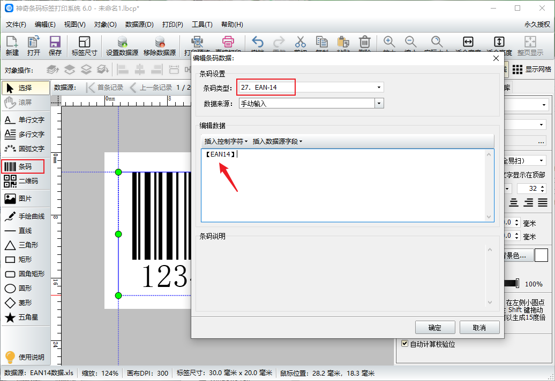Open the Help (帮助) menu
This screenshot has height=381, width=555.
pos(232,25)
